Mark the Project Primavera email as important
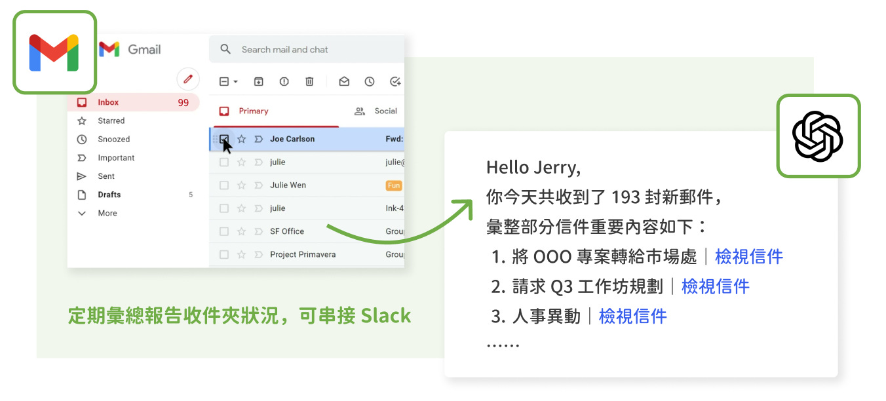Screen dimensions: 886x401 pos(258,254)
